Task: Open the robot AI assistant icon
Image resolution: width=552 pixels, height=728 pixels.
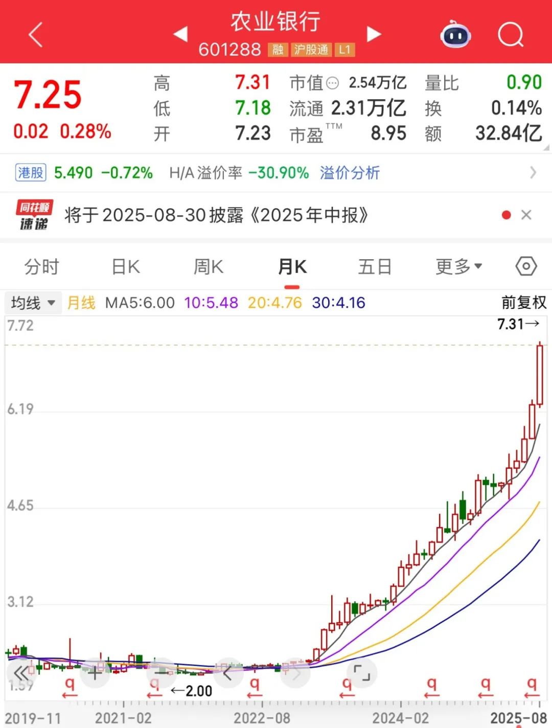Action: [x=455, y=34]
